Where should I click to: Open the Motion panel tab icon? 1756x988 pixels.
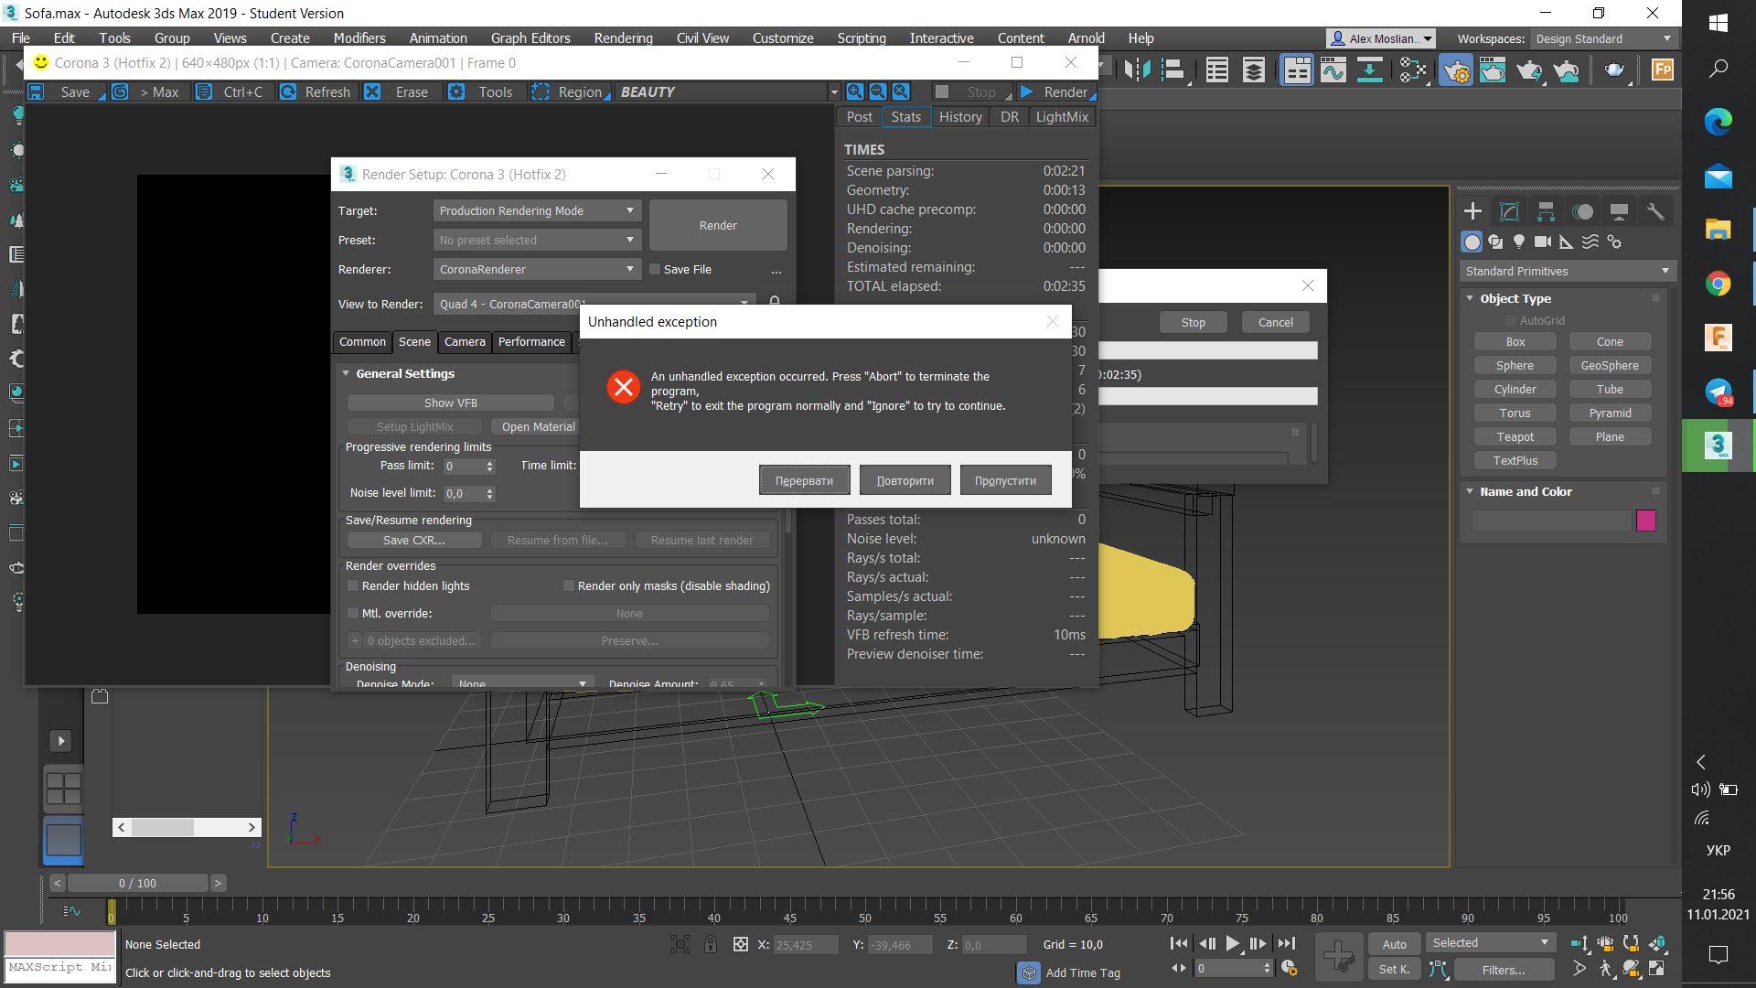point(1582,211)
